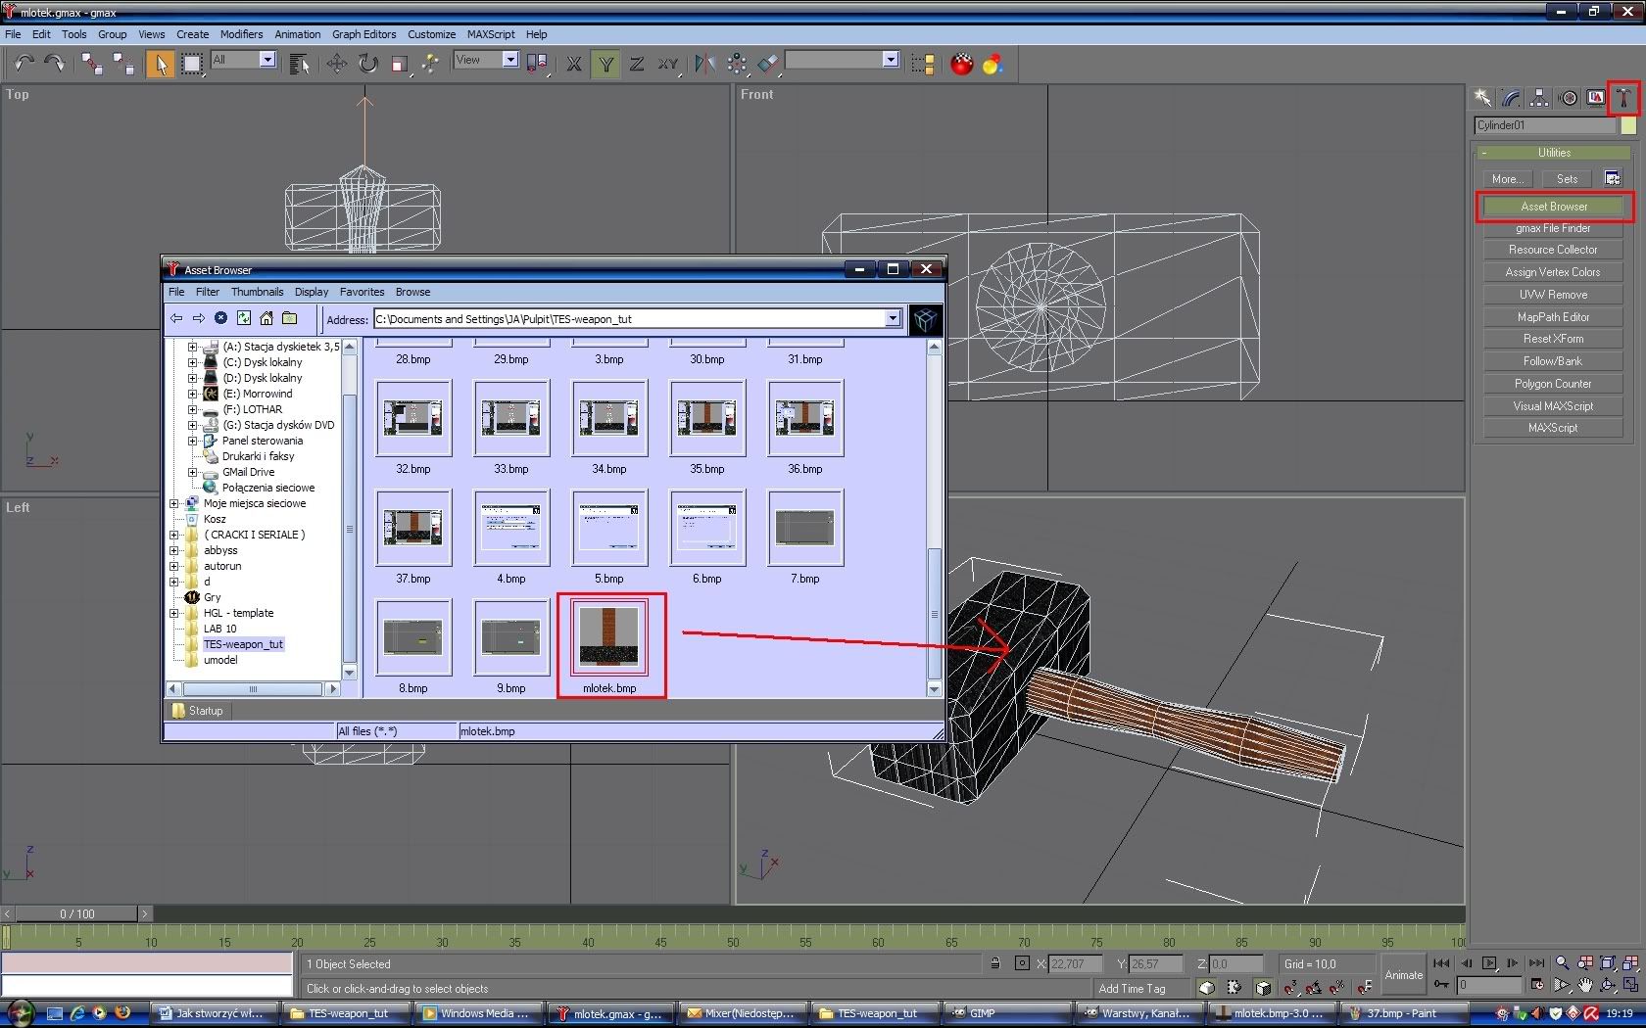Click the gmax File Finder button
The height and width of the screenshot is (1028, 1646).
1553,228
